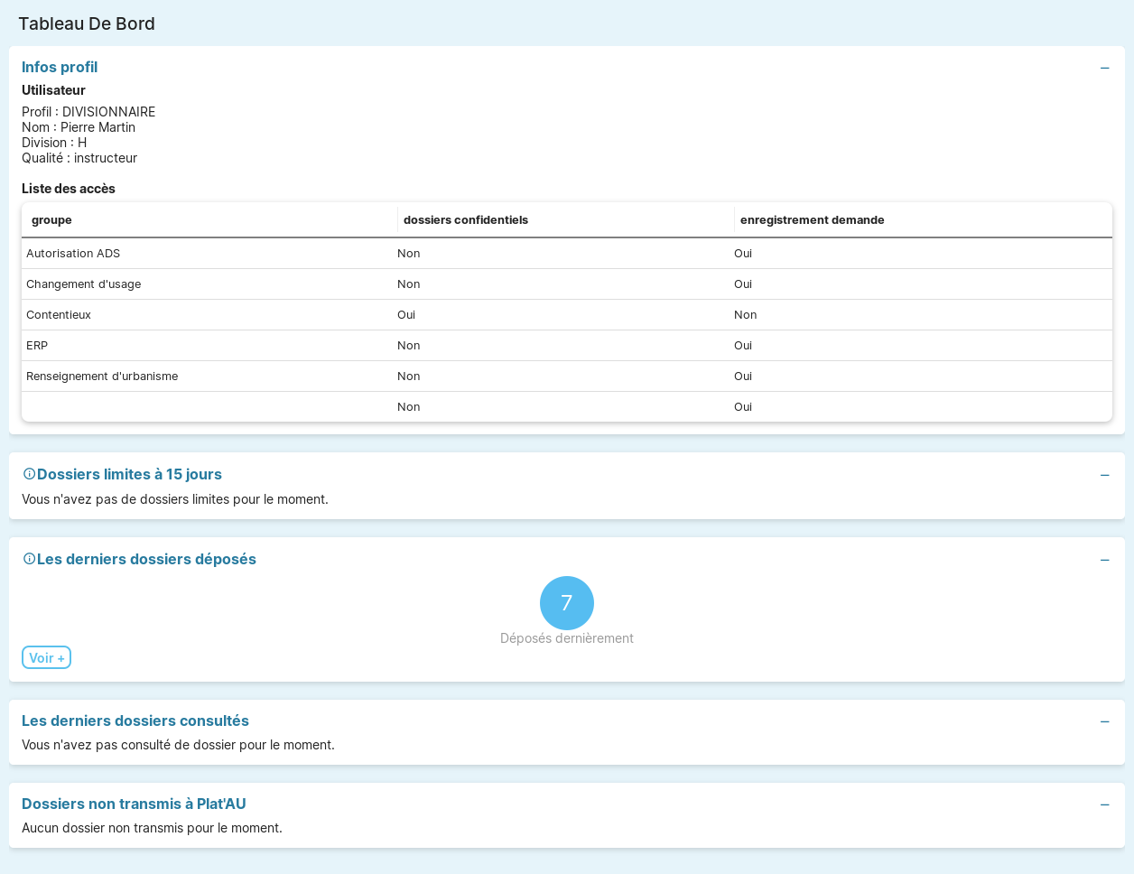Click the blue circle showing 7

pos(566,603)
